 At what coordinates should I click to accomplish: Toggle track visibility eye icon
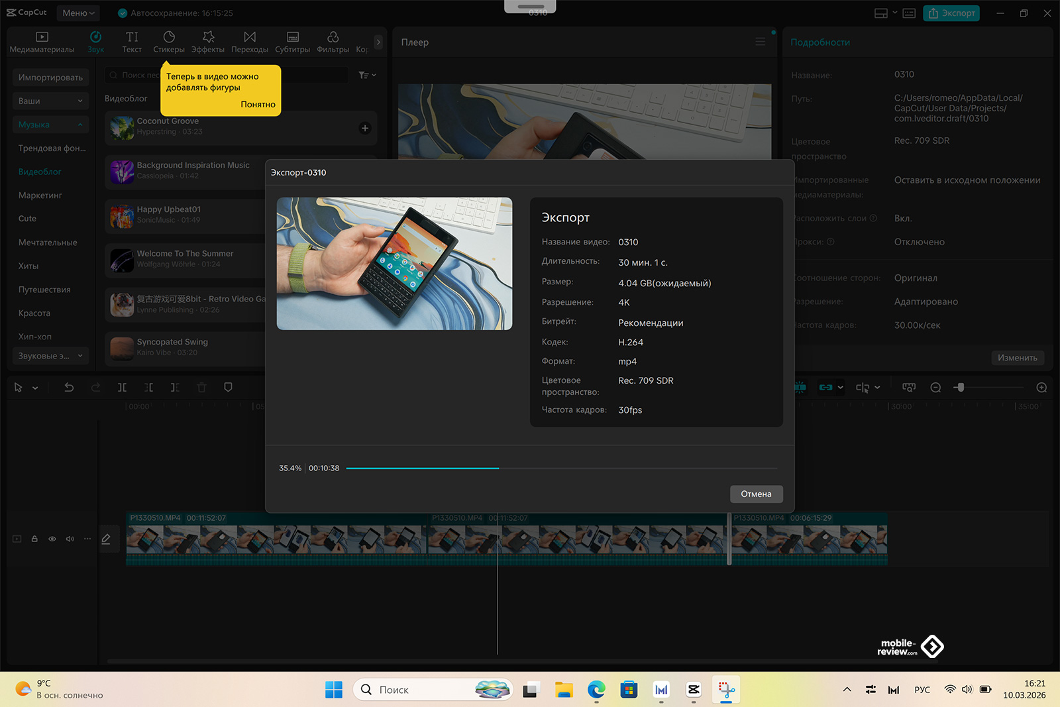pos(52,539)
